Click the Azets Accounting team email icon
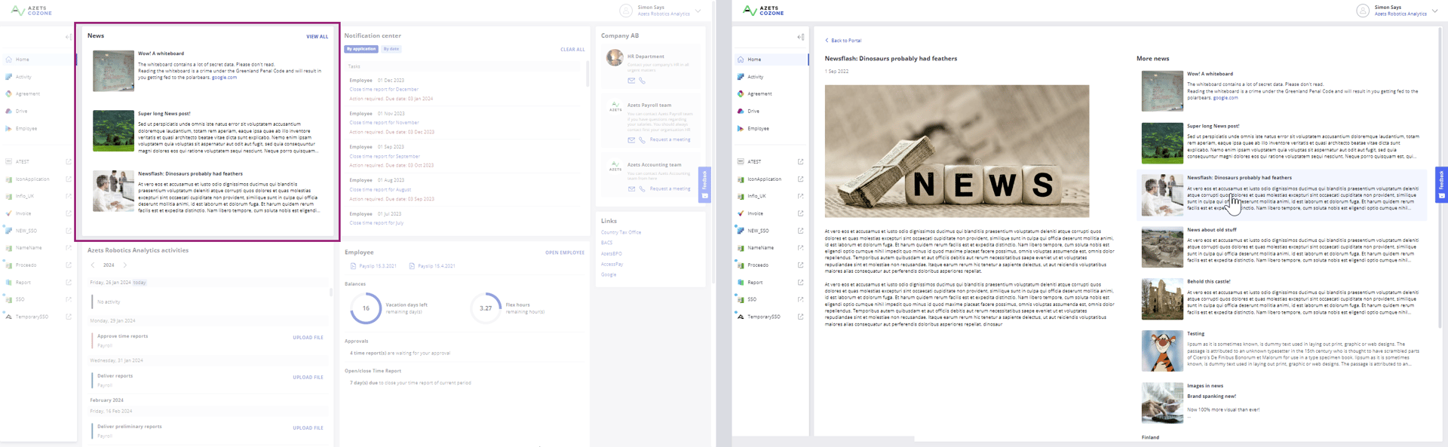Image resolution: width=1448 pixels, height=447 pixels. click(631, 189)
